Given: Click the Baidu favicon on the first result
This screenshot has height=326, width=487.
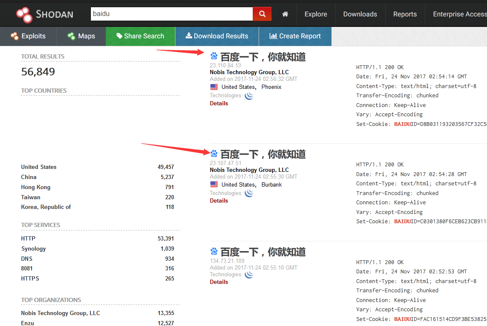Looking at the screenshot, I should coord(214,56).
